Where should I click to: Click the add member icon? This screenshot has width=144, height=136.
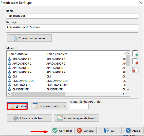135,53
